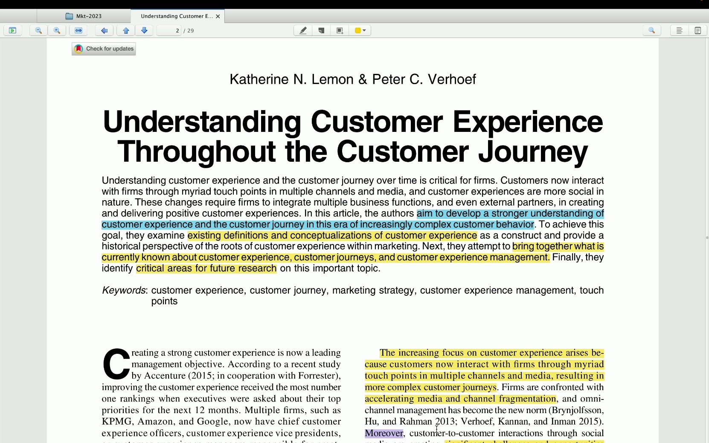Show the notes pane
Viewport: 709px width, 443px height.
[698, 30]
